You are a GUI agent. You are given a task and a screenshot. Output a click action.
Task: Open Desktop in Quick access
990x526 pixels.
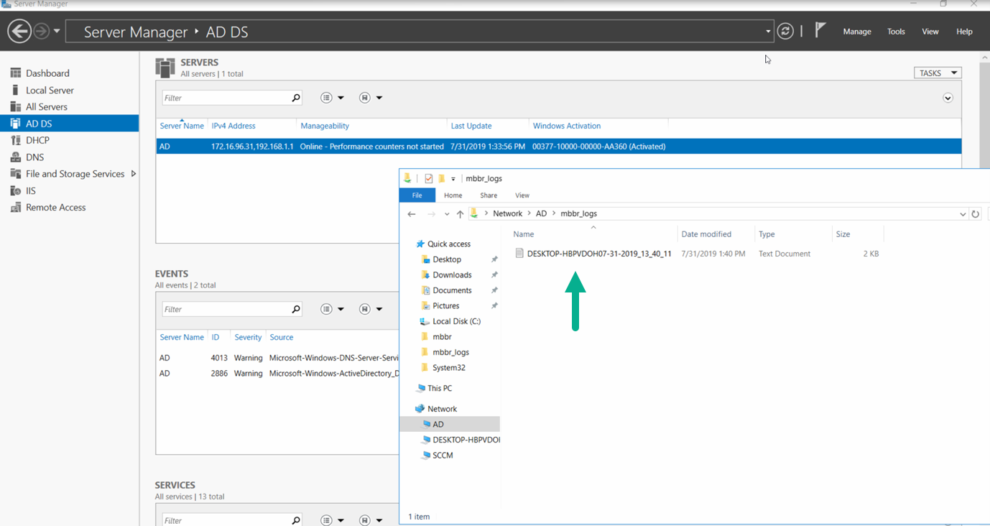[446, 259]
